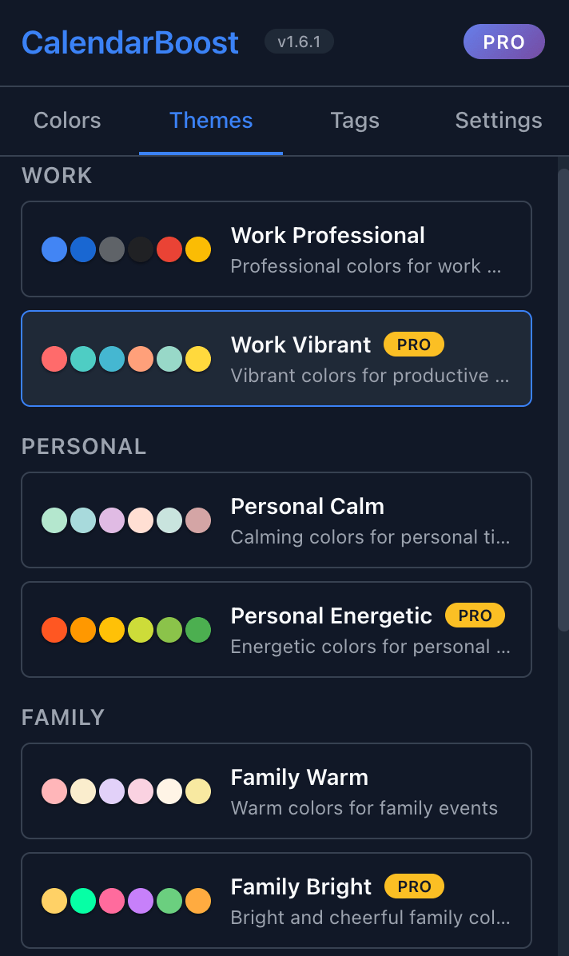
Task: Open the Tags tab
Action: tap(355, 120)
